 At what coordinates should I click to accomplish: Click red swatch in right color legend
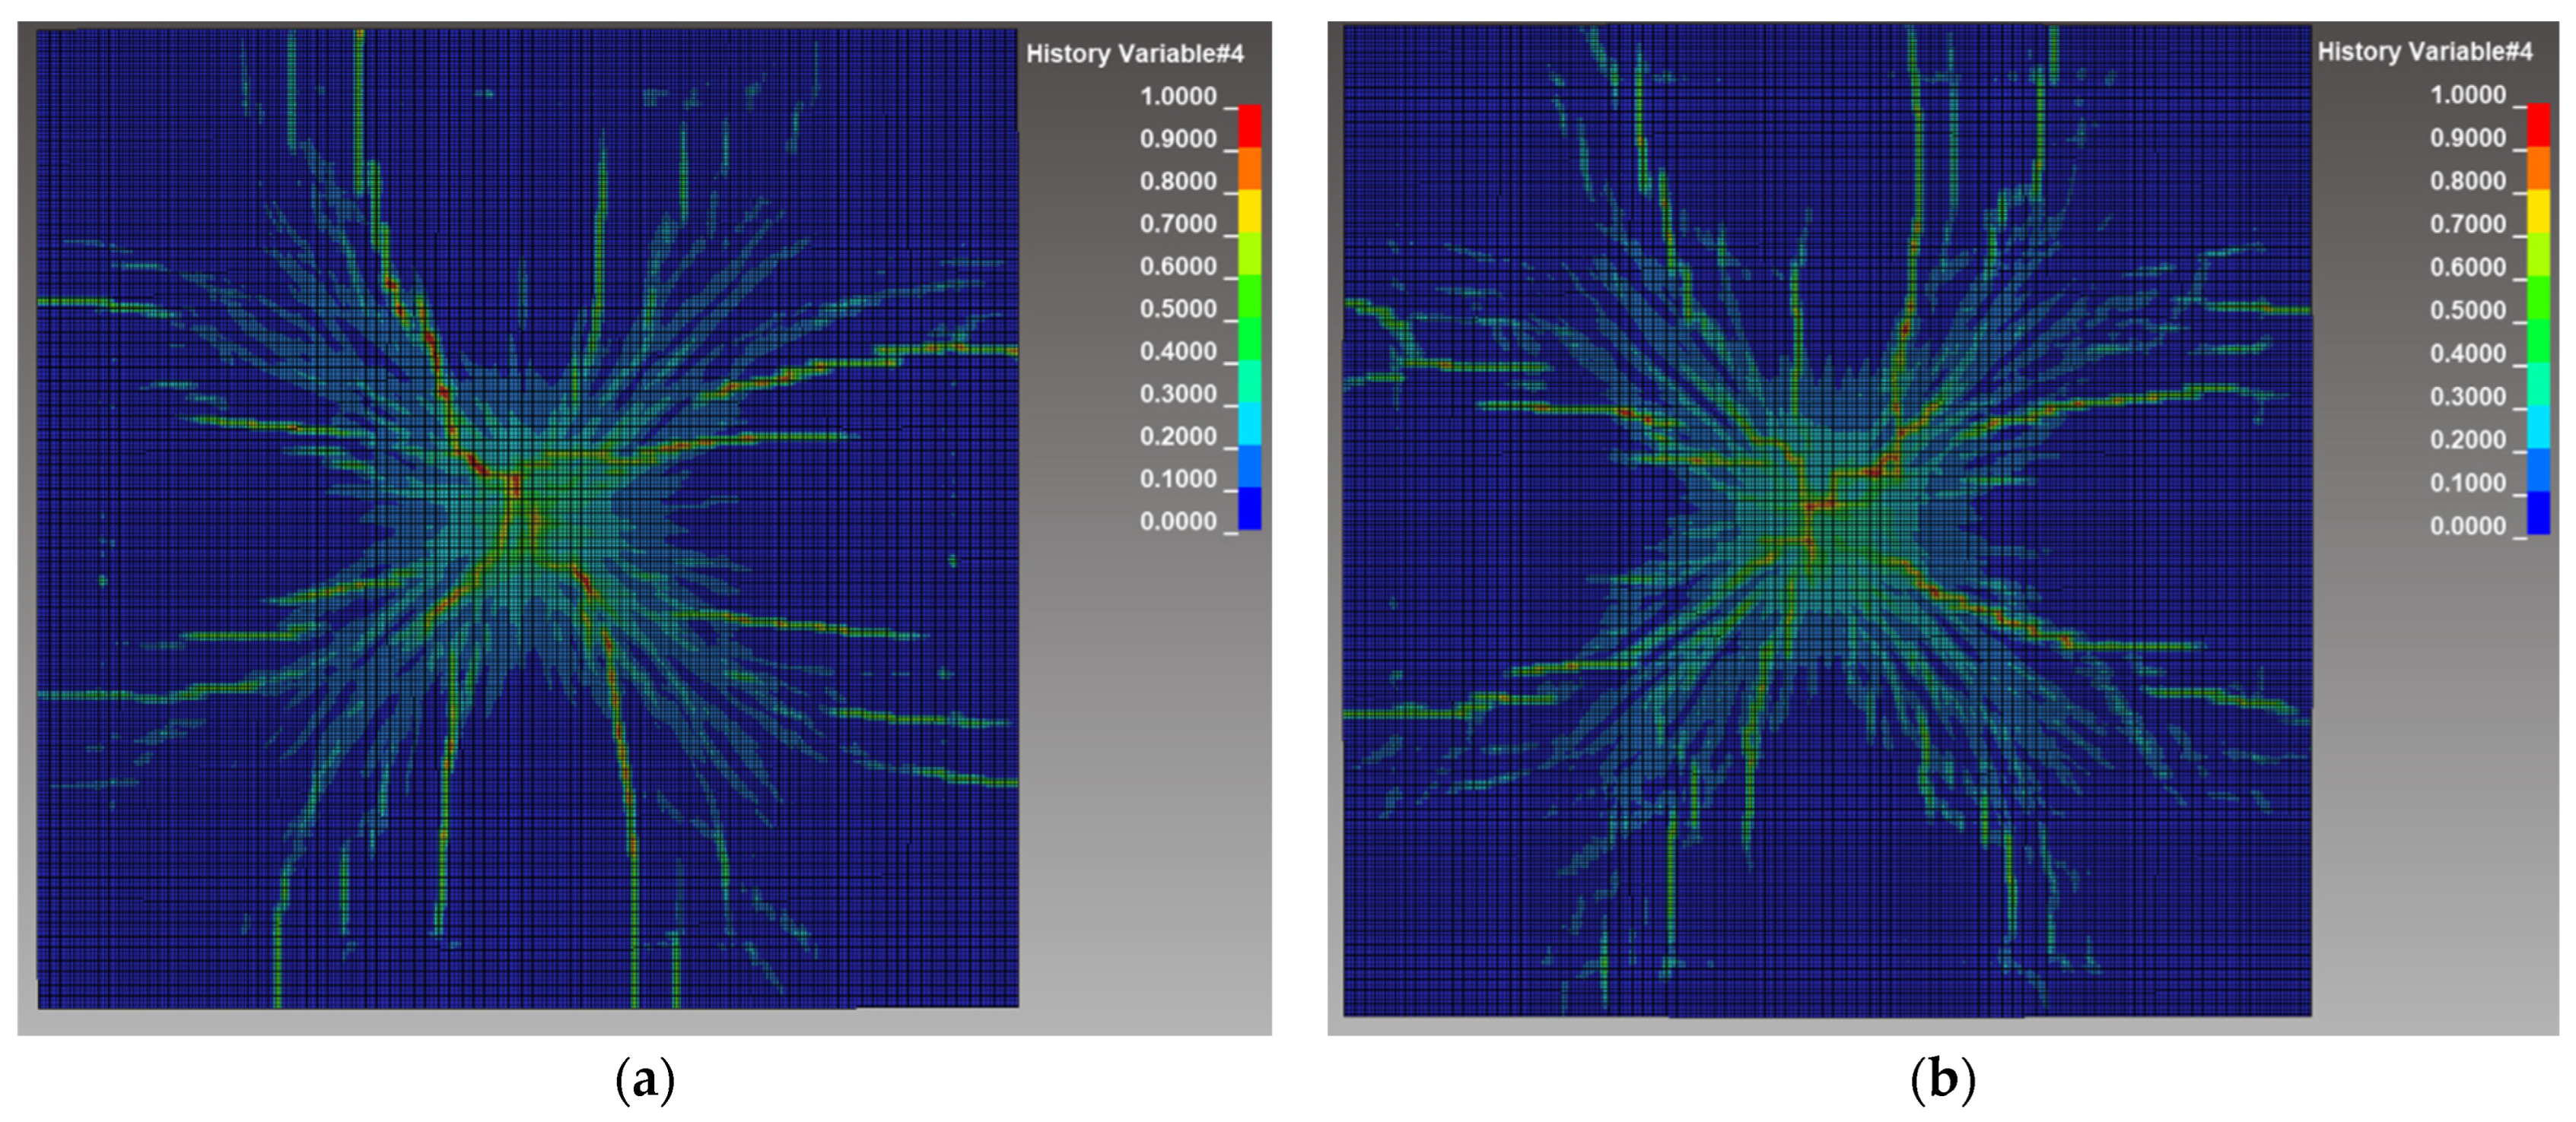tap(2538, 125)
